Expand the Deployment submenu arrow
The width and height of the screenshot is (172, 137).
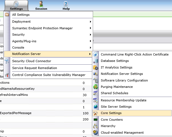point(90,22)
